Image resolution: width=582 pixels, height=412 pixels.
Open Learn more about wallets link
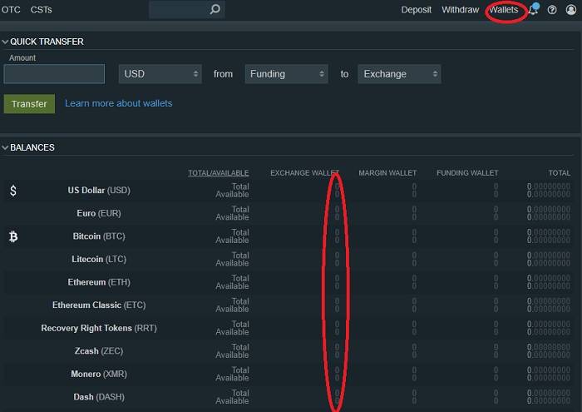[118, 103]
